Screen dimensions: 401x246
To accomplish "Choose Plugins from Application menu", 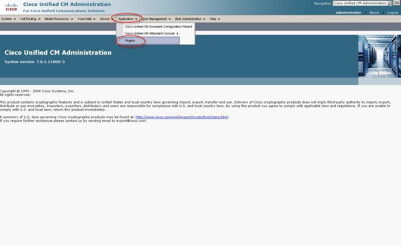I will [148, 40].
